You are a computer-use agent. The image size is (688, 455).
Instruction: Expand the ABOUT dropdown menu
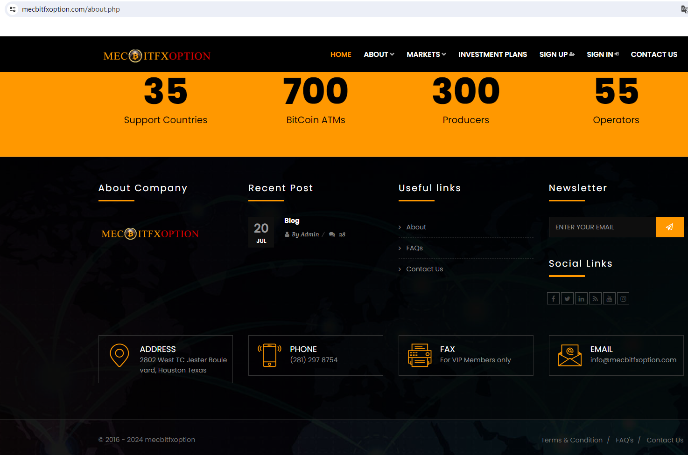pos(379,55)
